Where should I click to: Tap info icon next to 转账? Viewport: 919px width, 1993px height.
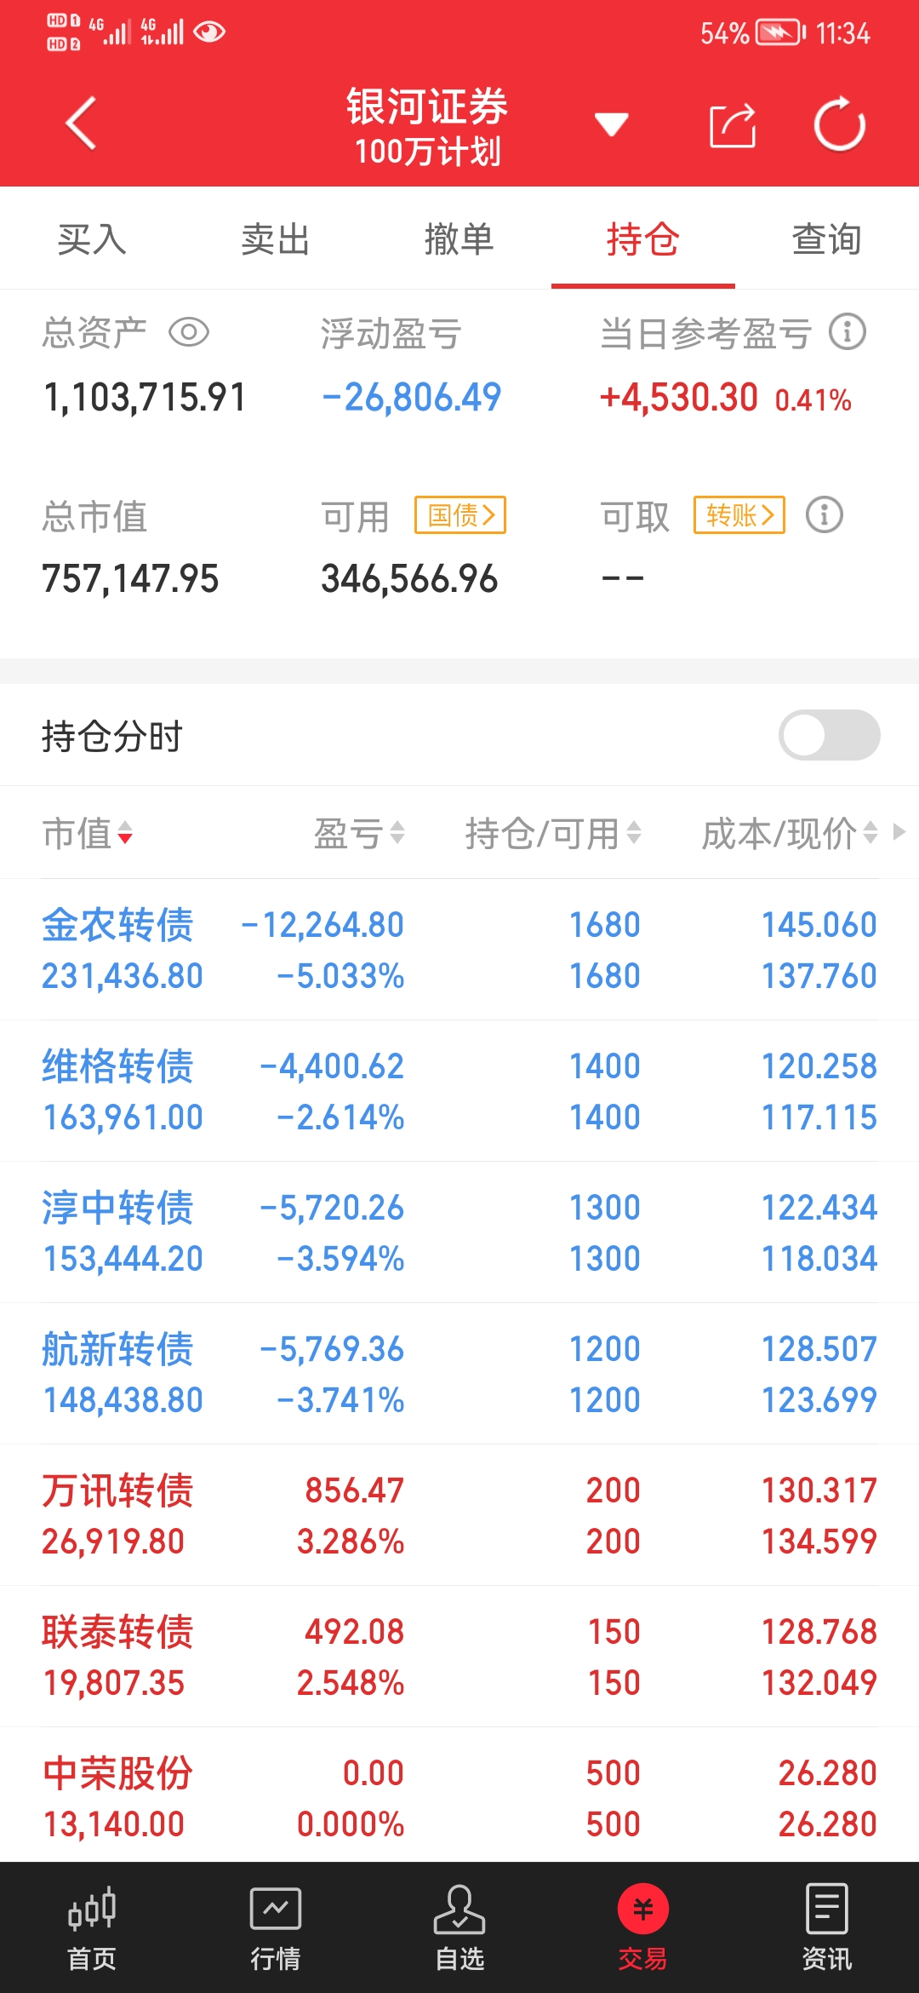pyautogui.click(x=824, y=515)
